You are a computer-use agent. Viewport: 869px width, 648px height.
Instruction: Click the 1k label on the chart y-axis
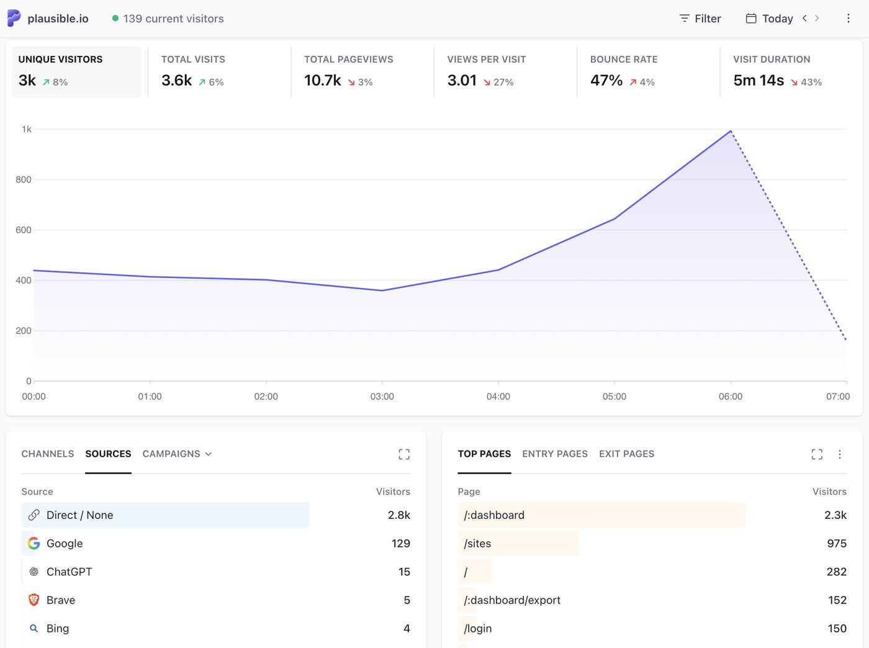point(26,129)
